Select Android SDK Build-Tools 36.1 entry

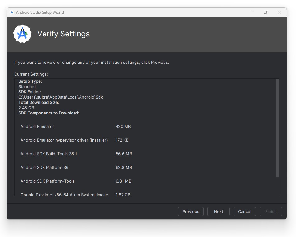pyautogui.click(x=49, y=154)
